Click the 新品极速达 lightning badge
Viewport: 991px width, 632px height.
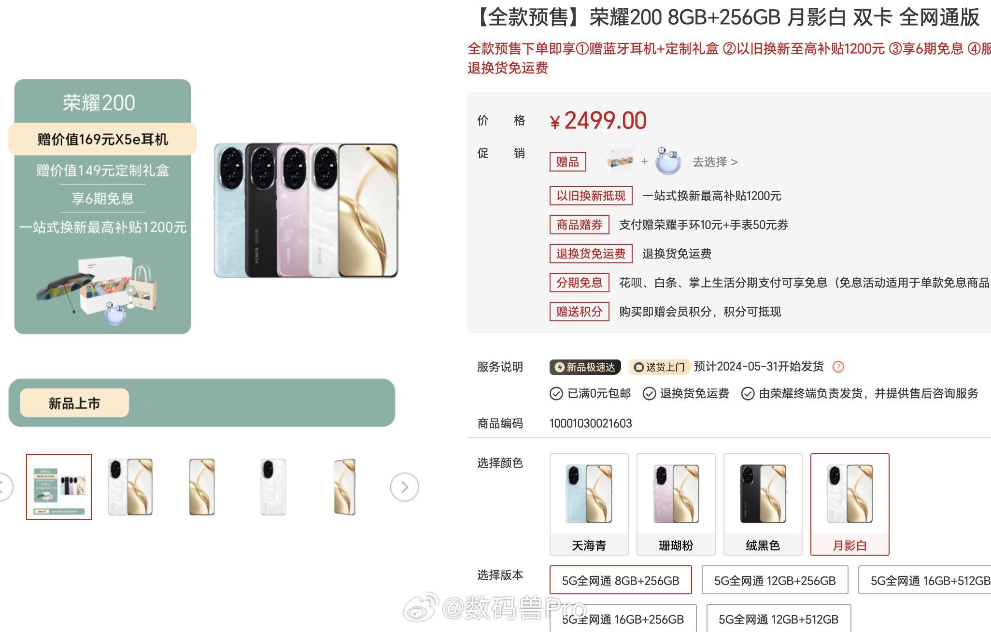(x=585, y=367)
